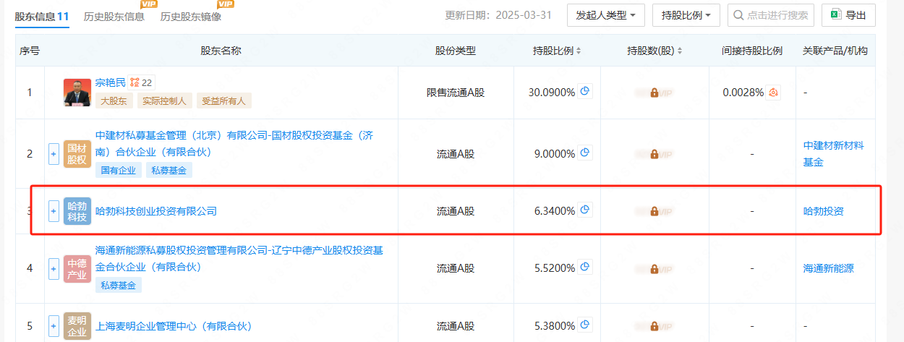Click 受益所有人 tag

tap(224, 101)
